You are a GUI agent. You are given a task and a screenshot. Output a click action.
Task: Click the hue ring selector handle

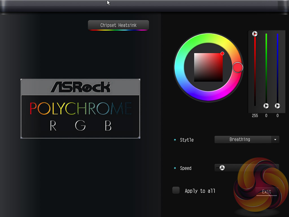(238, 68)
